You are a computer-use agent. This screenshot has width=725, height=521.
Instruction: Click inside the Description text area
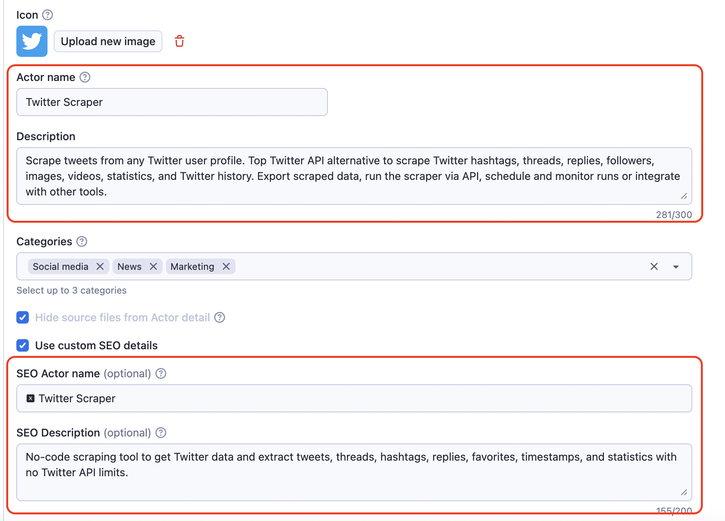coord(354,176)
